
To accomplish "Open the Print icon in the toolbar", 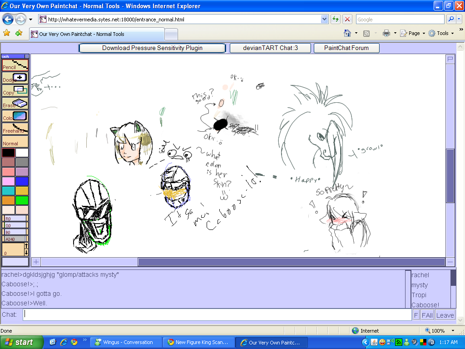I will [386, 34].
